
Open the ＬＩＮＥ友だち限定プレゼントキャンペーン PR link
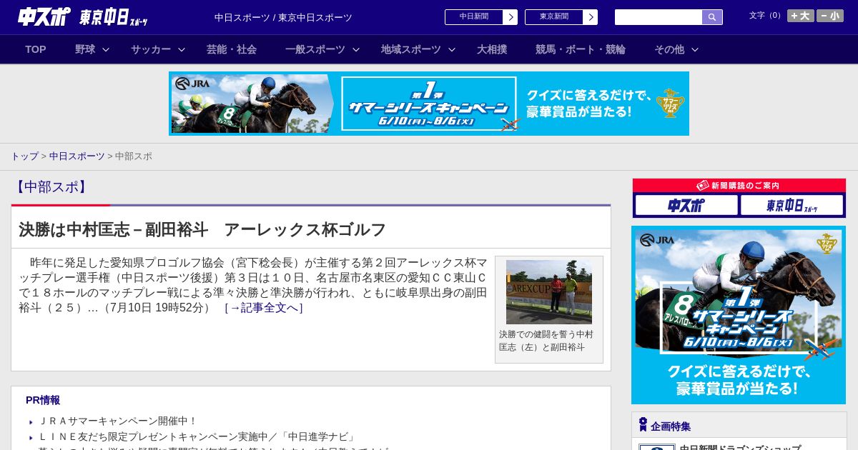tap(197, 436)
